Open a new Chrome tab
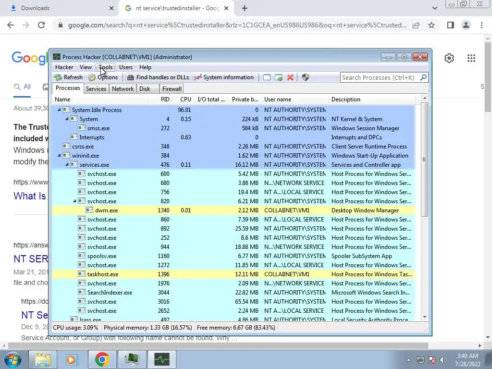Viewport: 492px width, 369px height. (245, 8)
